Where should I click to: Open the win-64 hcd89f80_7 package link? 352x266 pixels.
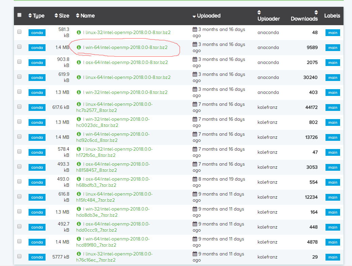(113, 242)
